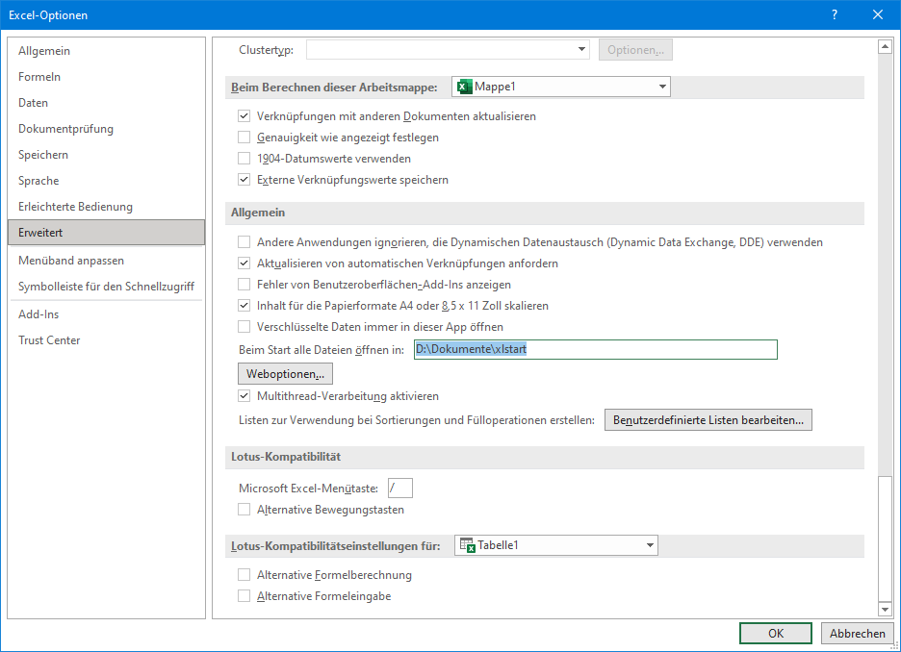Click the Excel workbook icon beside Mappe1
901x652 pixels.
coord(464,87)
